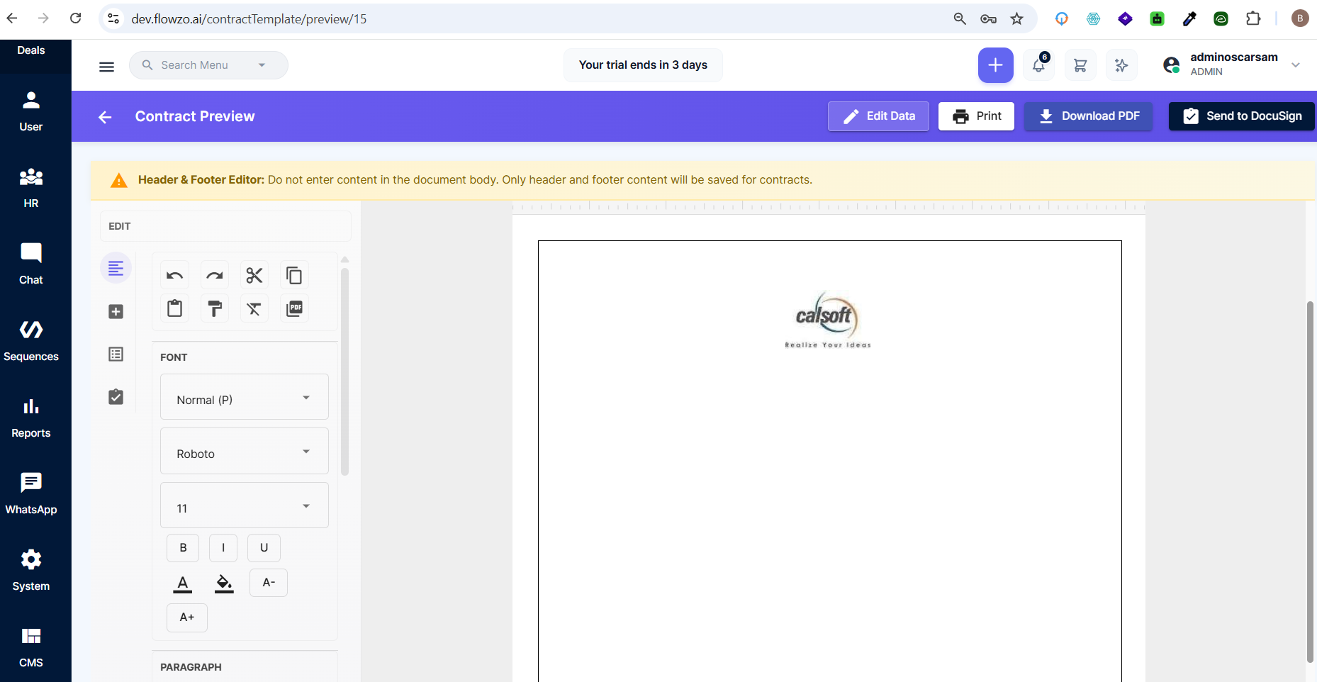The height and width of the screenshot is (682, 1317).
Task: Select the Format Painter icon
Action: click(214, 308)
